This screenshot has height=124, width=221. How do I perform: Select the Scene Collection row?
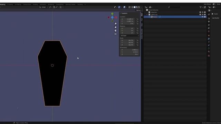point(175,10)
